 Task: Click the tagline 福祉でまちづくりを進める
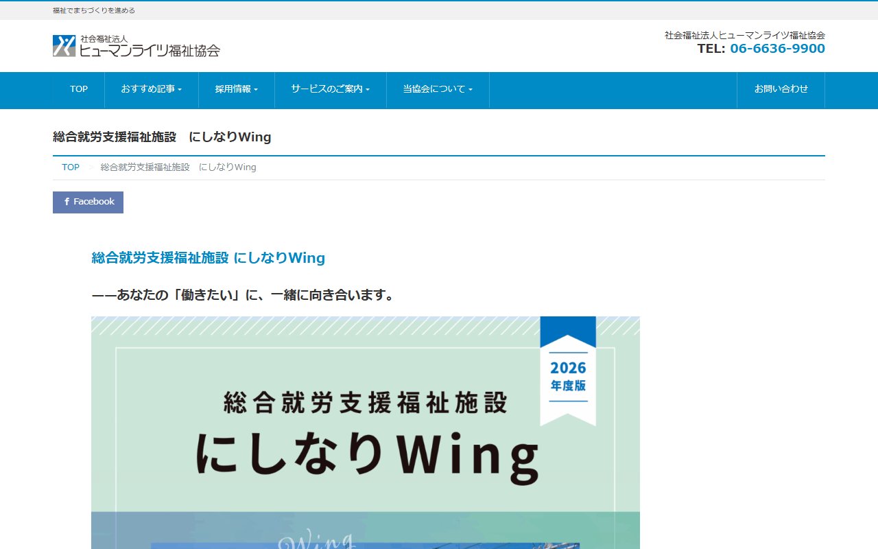pyautogui.click(x=94, y=10)
